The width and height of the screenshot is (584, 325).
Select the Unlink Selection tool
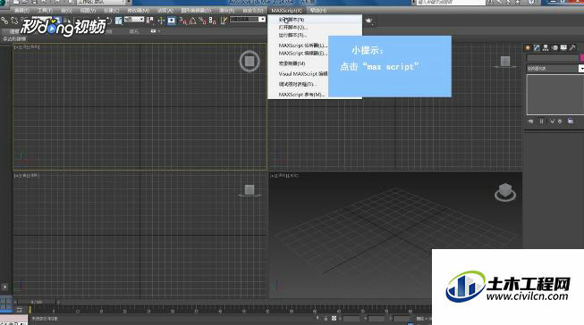(x=15, y=21)
